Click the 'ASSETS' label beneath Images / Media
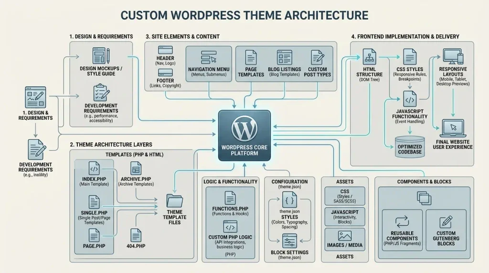The height and width of the screenshot is (273, 489). tap(345, 257)
